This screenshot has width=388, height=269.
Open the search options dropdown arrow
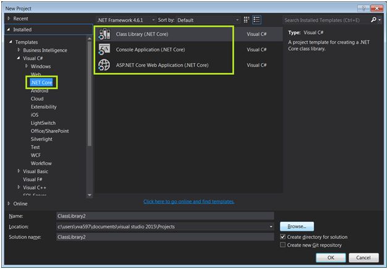[x=379, y=20]
